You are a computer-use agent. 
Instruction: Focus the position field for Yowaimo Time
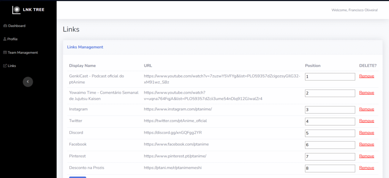330,93
